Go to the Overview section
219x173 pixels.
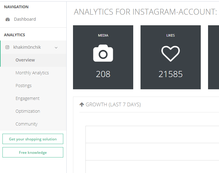pyautogui.click(x=25, y=60)
